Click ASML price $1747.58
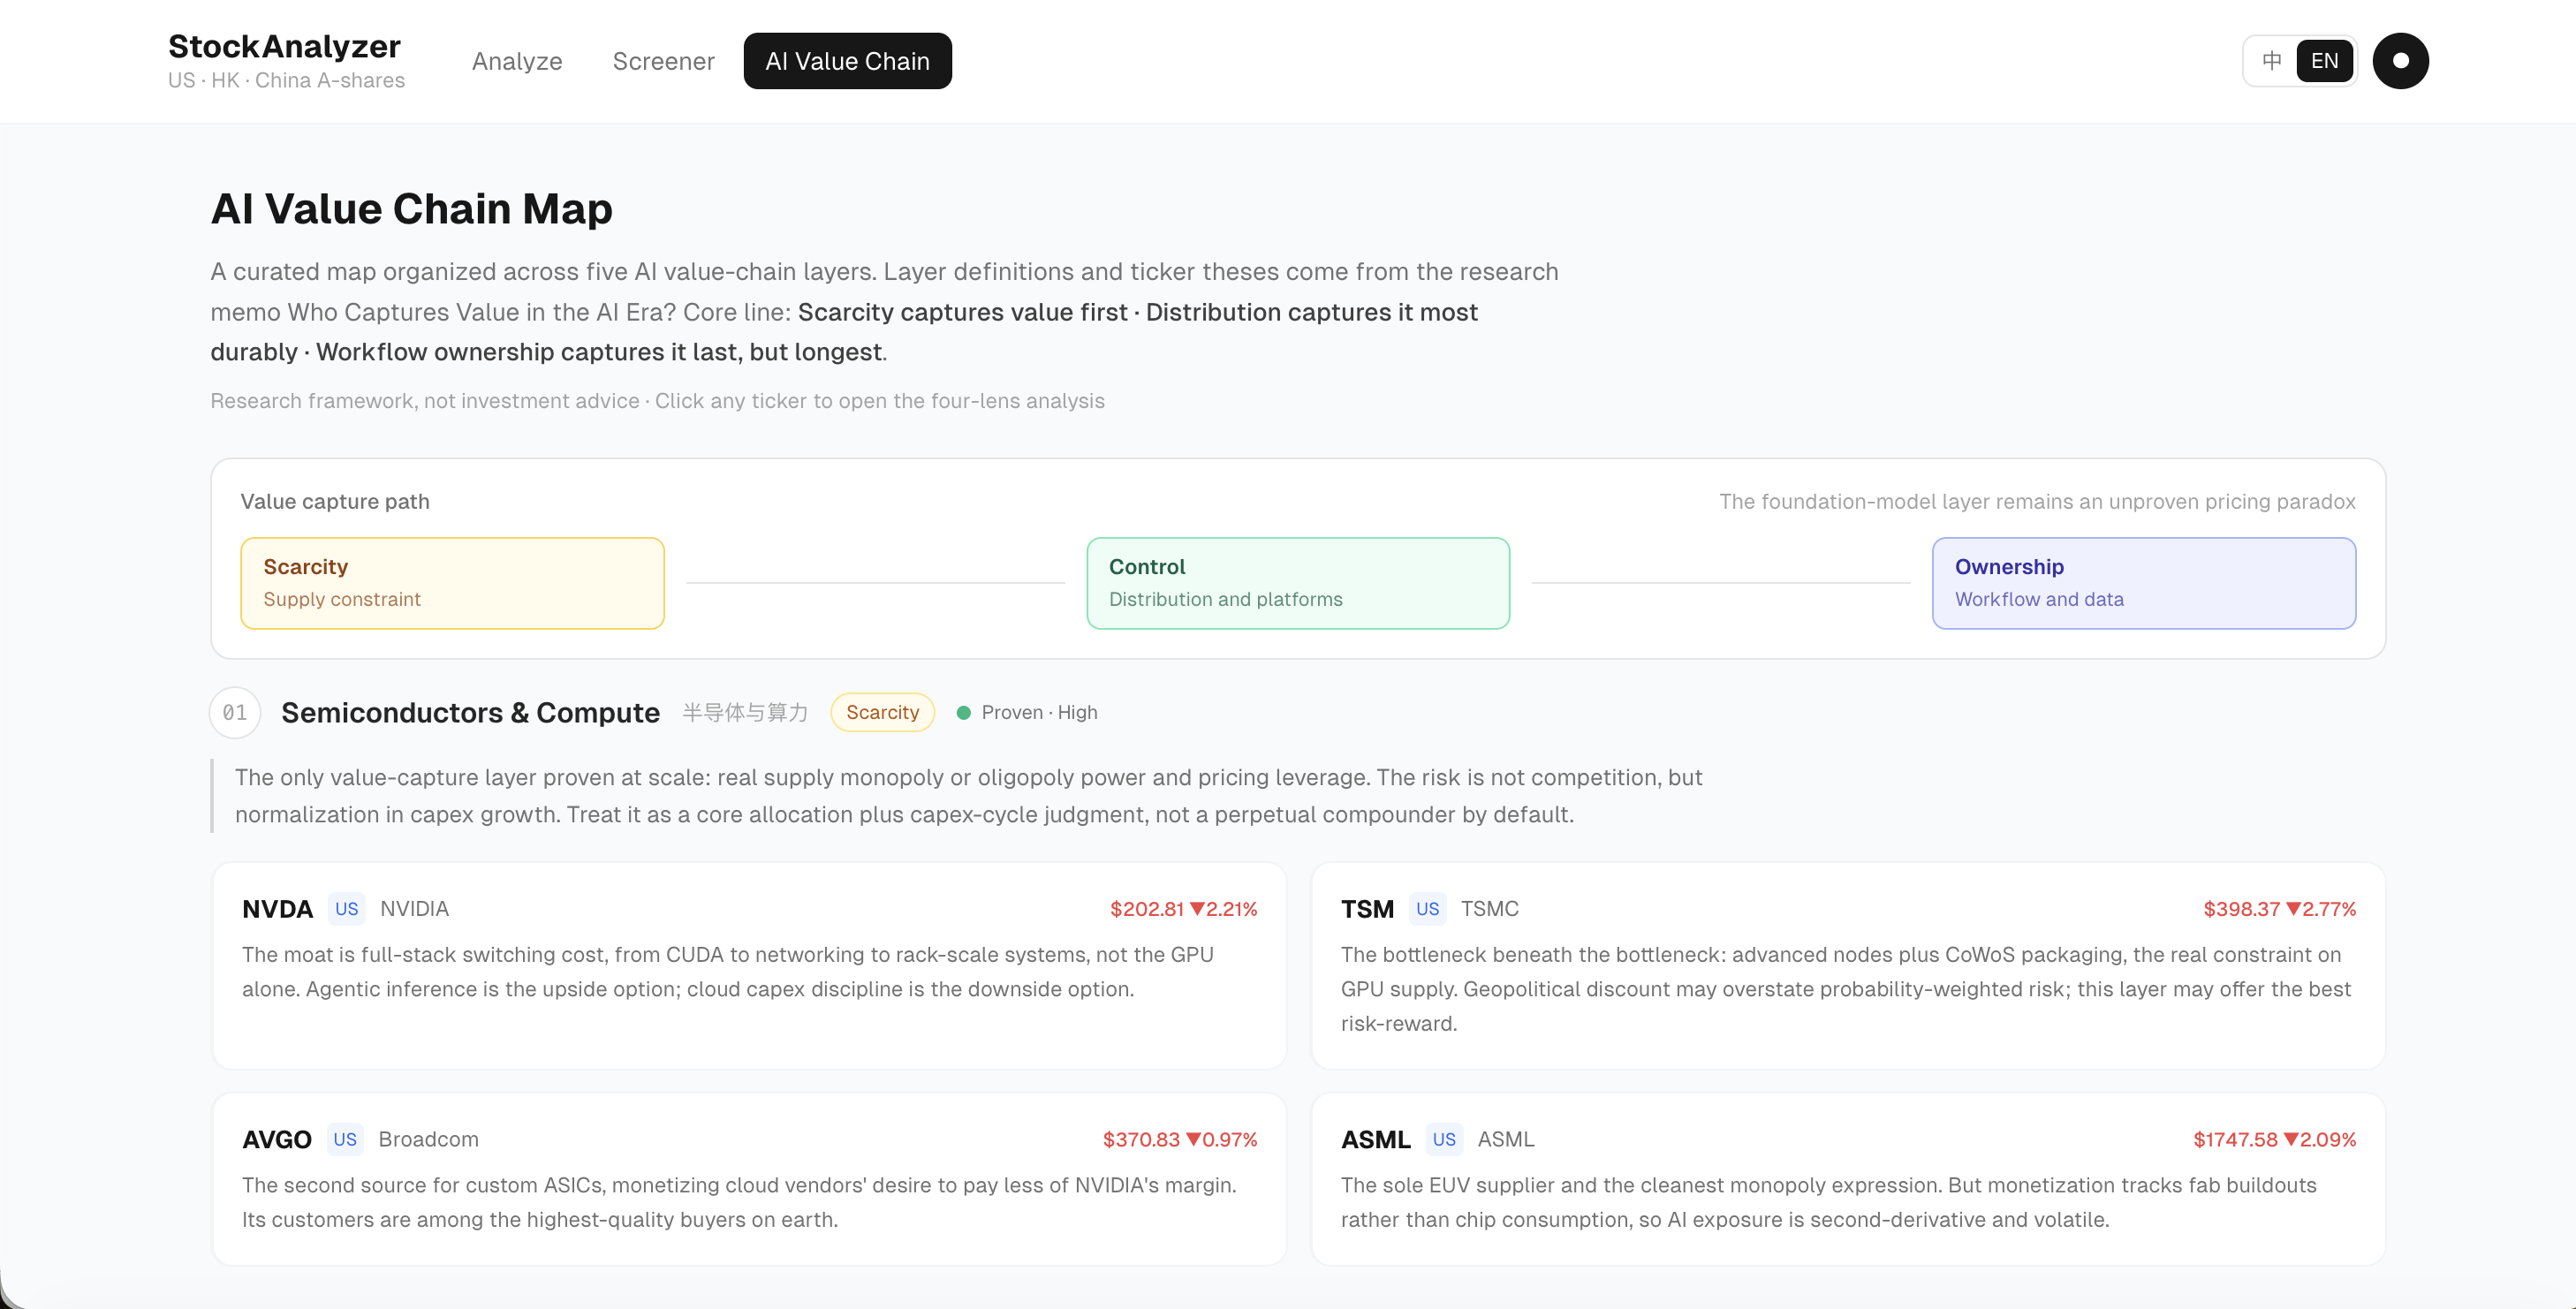The height and width of the screenshot is (1309, 2576). tap(2235, 1139)
